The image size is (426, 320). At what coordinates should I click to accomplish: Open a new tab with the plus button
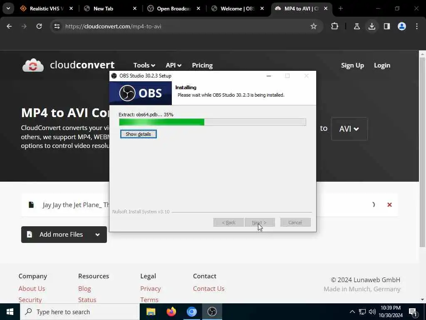pos(340,8)
